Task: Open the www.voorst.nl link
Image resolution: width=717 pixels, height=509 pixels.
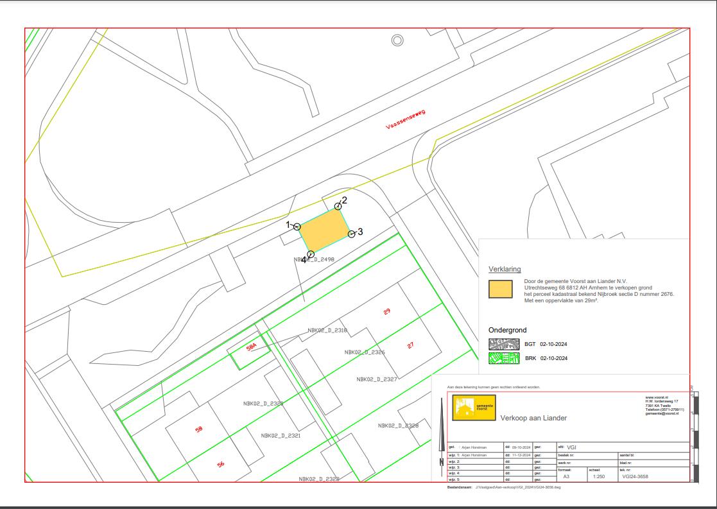Action: [x=657, y=397]
